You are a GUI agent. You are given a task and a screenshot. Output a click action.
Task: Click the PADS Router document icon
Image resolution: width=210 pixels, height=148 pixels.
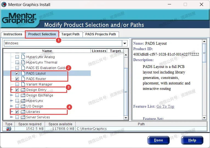pos(23,79)
